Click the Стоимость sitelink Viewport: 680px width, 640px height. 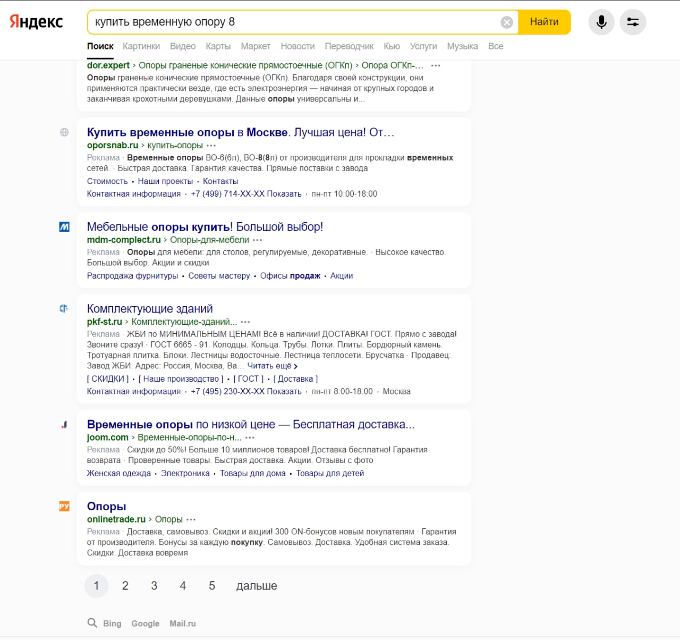pos(107,181)
